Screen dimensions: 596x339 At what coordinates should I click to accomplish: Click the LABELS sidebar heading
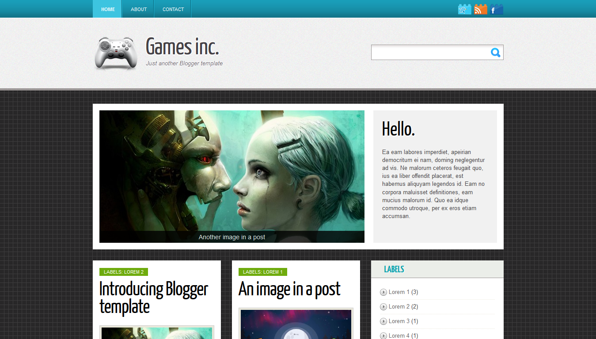(x=394, y=269)
